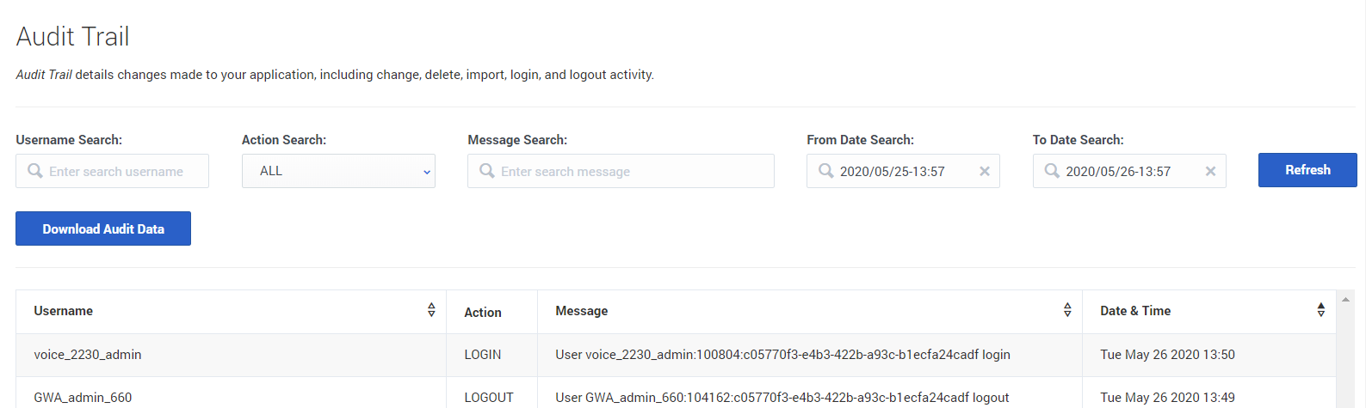The width and height of the screenshot is (1366, 408).
Task: Click the From Date Search date field
Action: pyautogui.click(x=899, y=171)
